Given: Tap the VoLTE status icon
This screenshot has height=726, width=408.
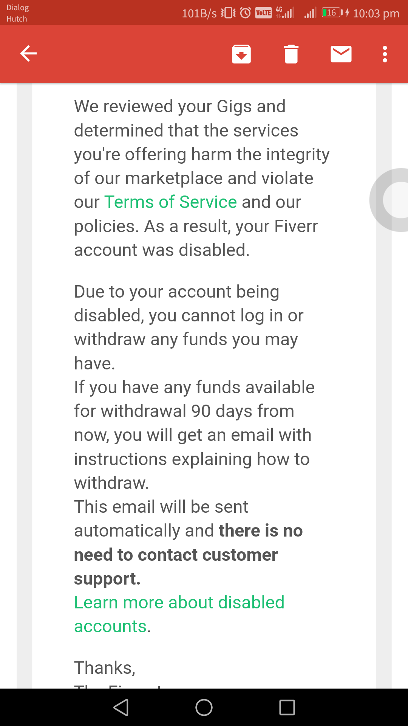Looking at the screenshot, I should point(263,13).
